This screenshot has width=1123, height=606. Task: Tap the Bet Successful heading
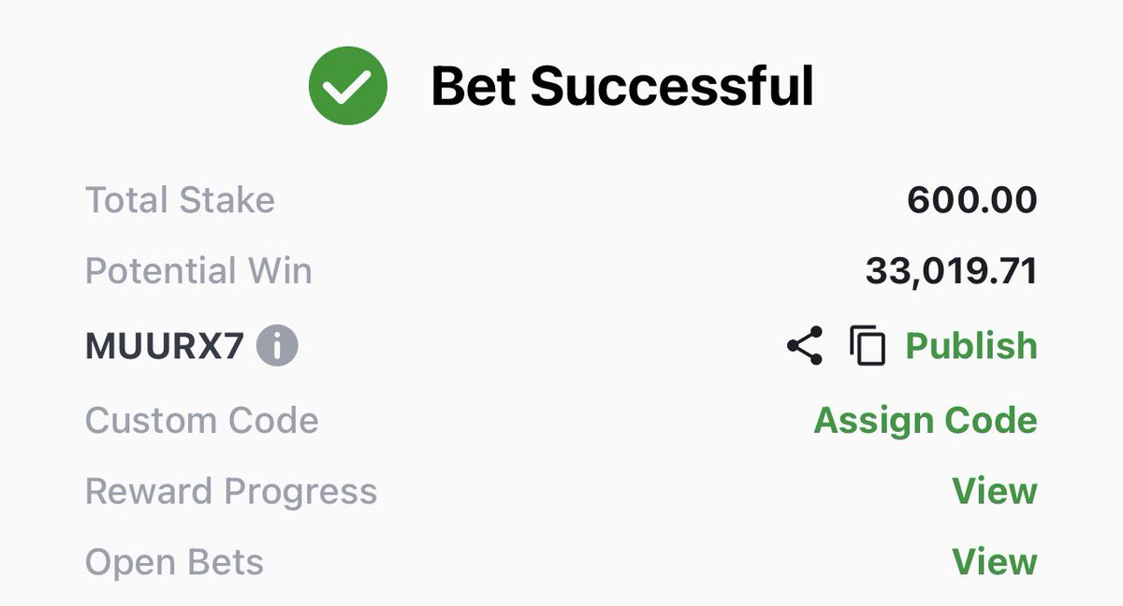[622, 87]
